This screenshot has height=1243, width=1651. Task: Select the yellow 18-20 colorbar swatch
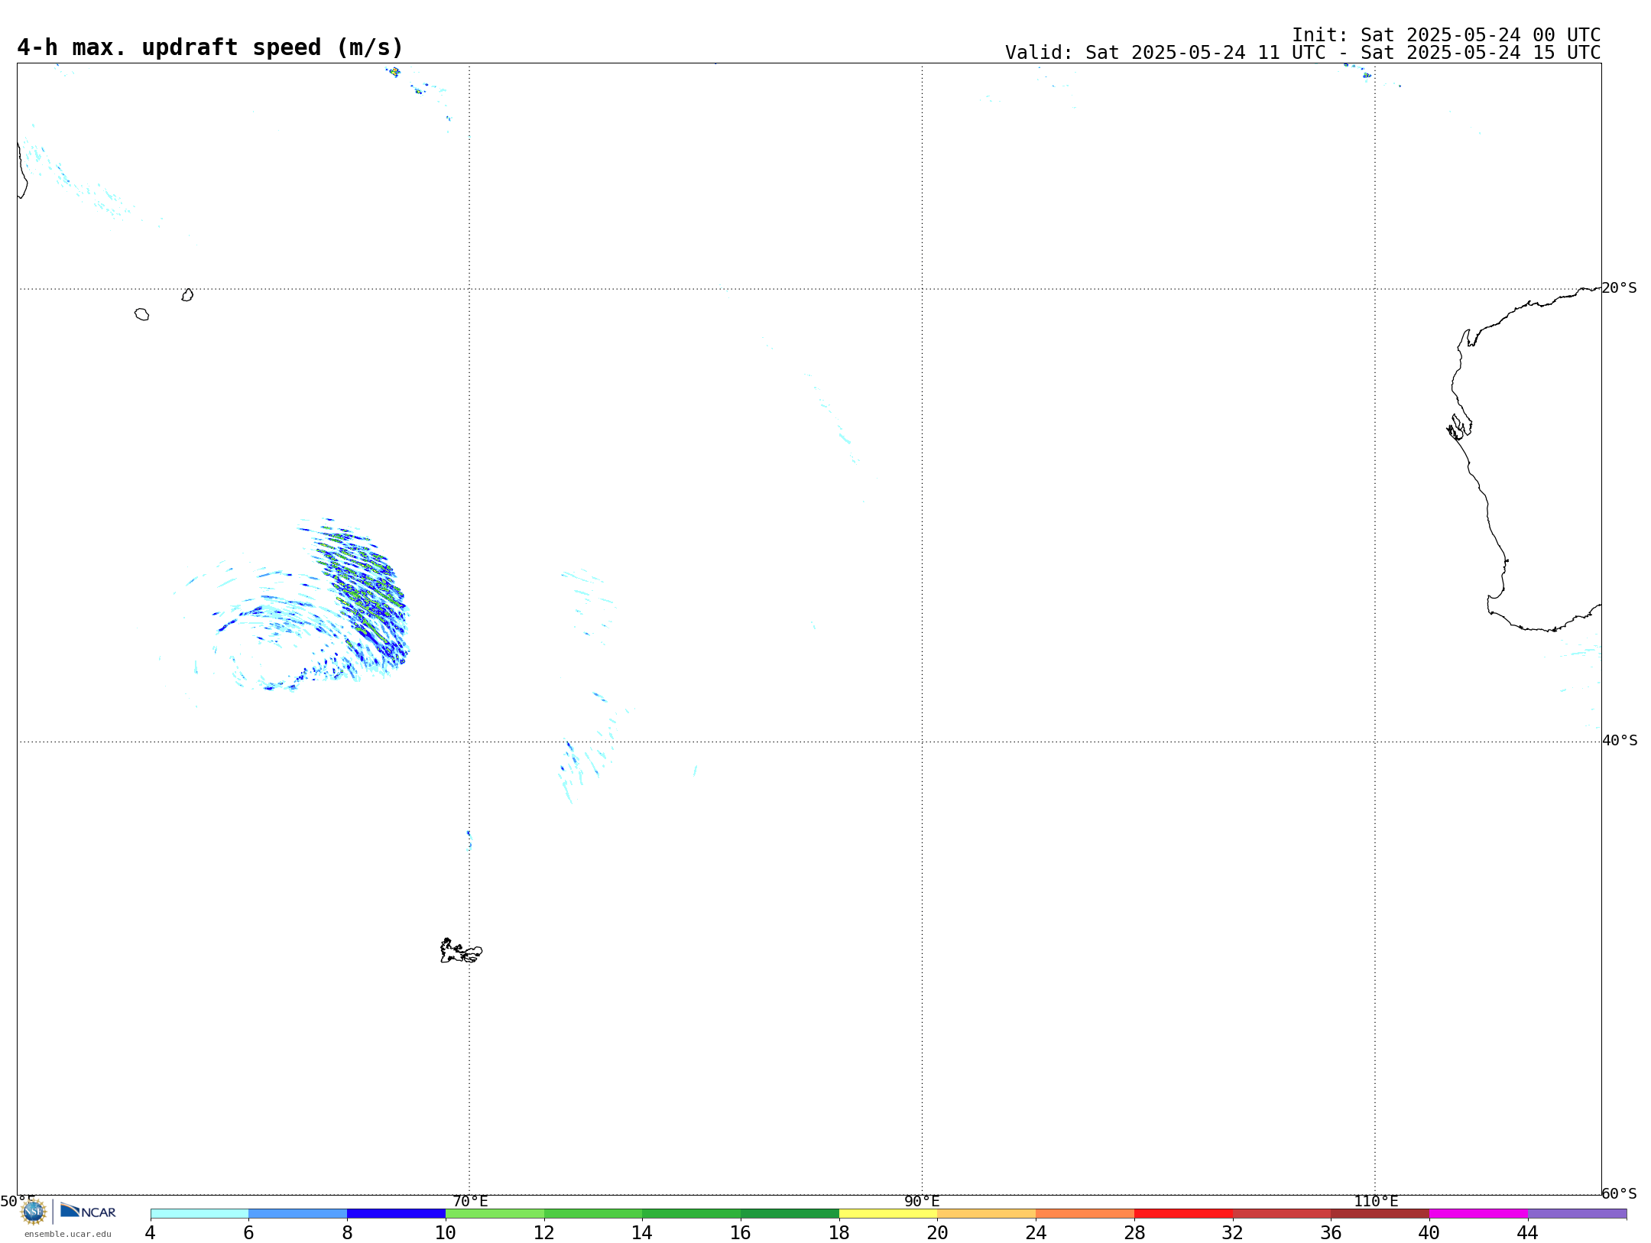888,1214
